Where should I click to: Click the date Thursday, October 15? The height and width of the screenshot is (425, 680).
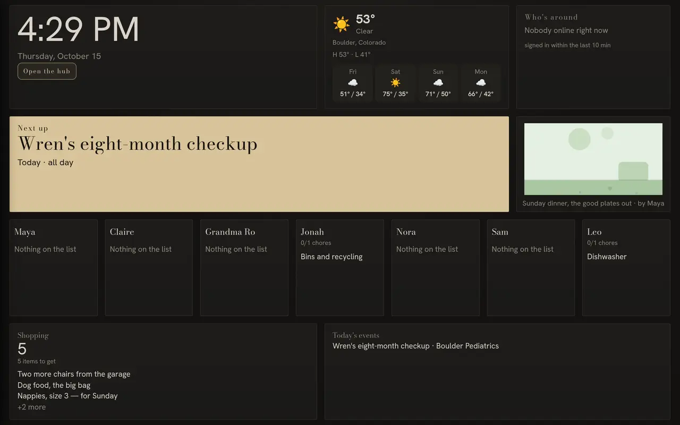59,56
